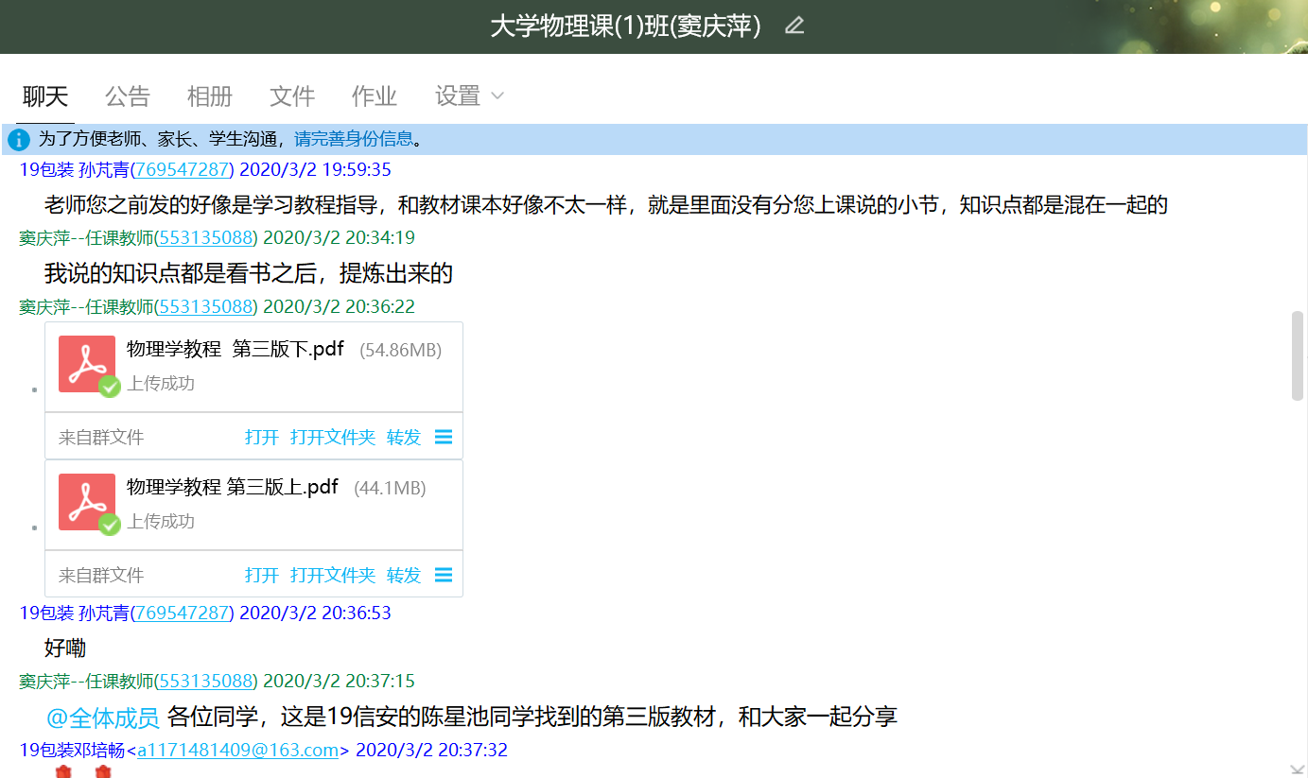
Task: Select the 作业 tab
Action: [x=375, y=96]
